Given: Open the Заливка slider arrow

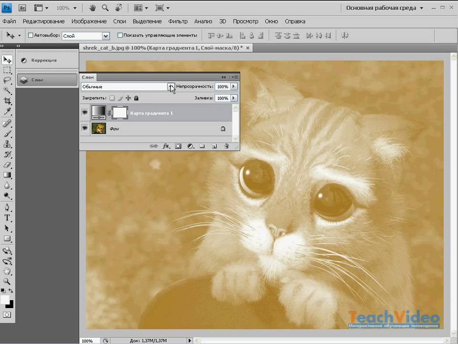Looking at the screenshot, I should pyautogui.click(x=234, y=98).
